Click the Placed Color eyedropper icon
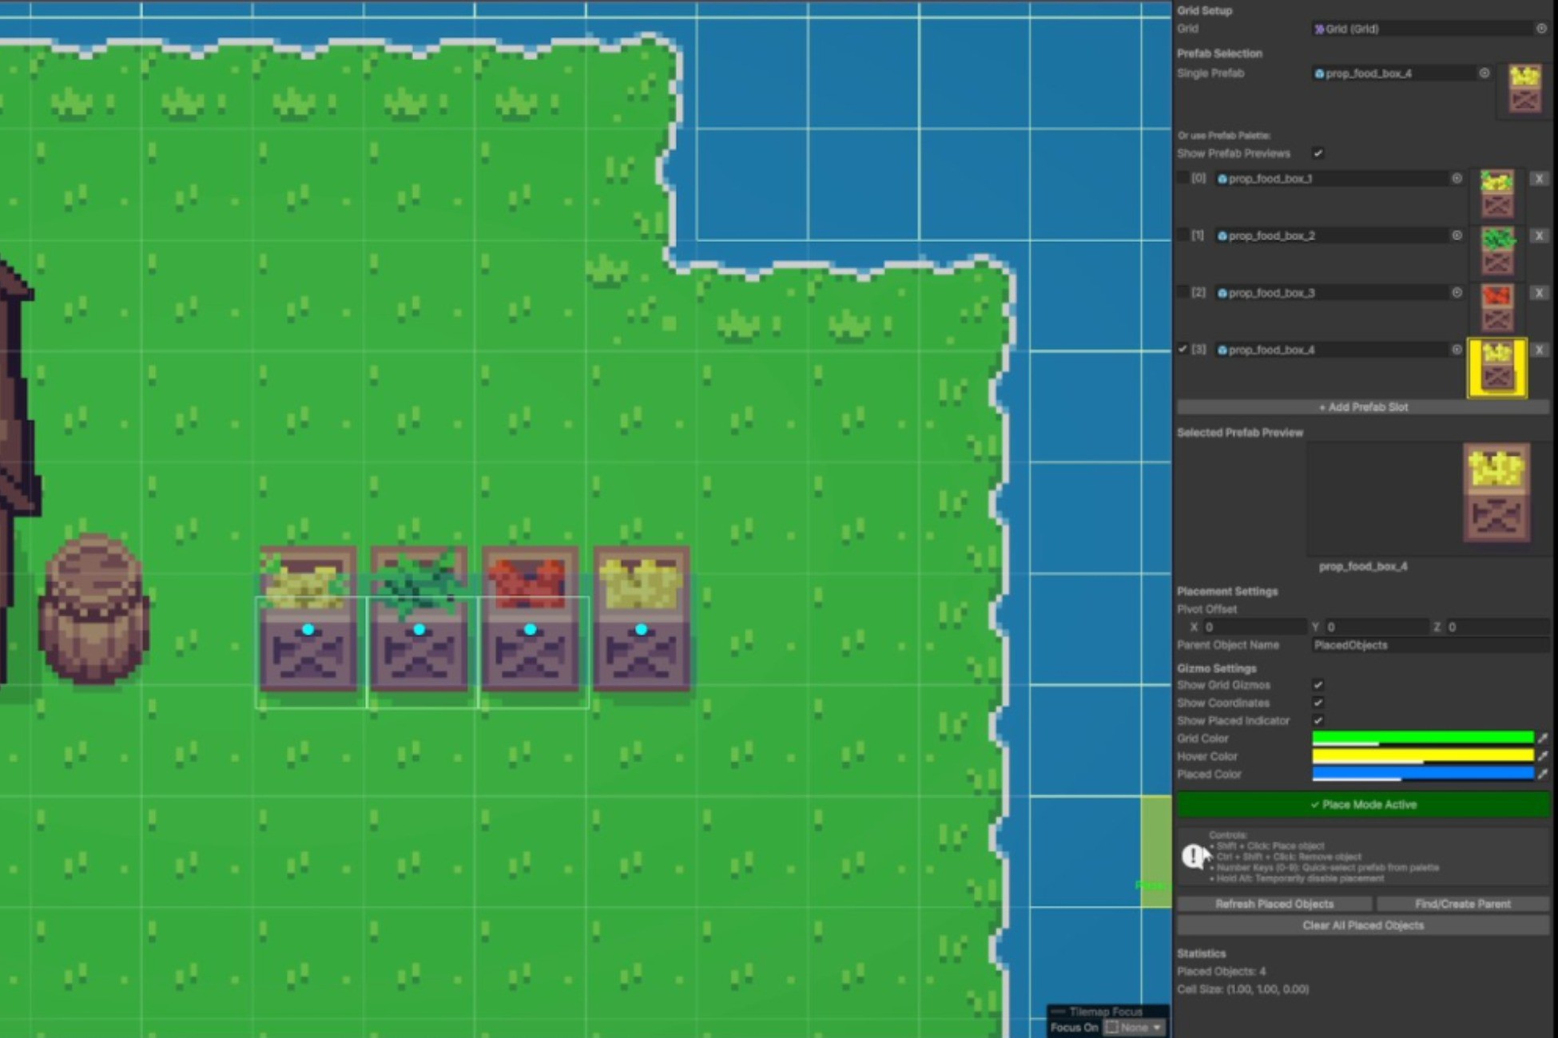 click(x=1544, y=774)
